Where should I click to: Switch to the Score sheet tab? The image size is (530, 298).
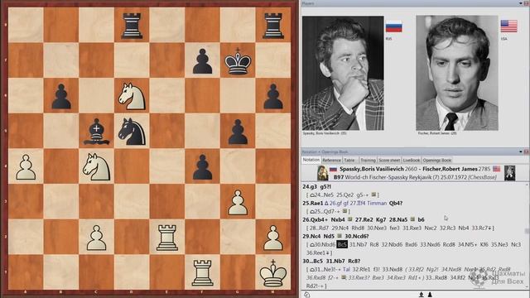[389, 160]
